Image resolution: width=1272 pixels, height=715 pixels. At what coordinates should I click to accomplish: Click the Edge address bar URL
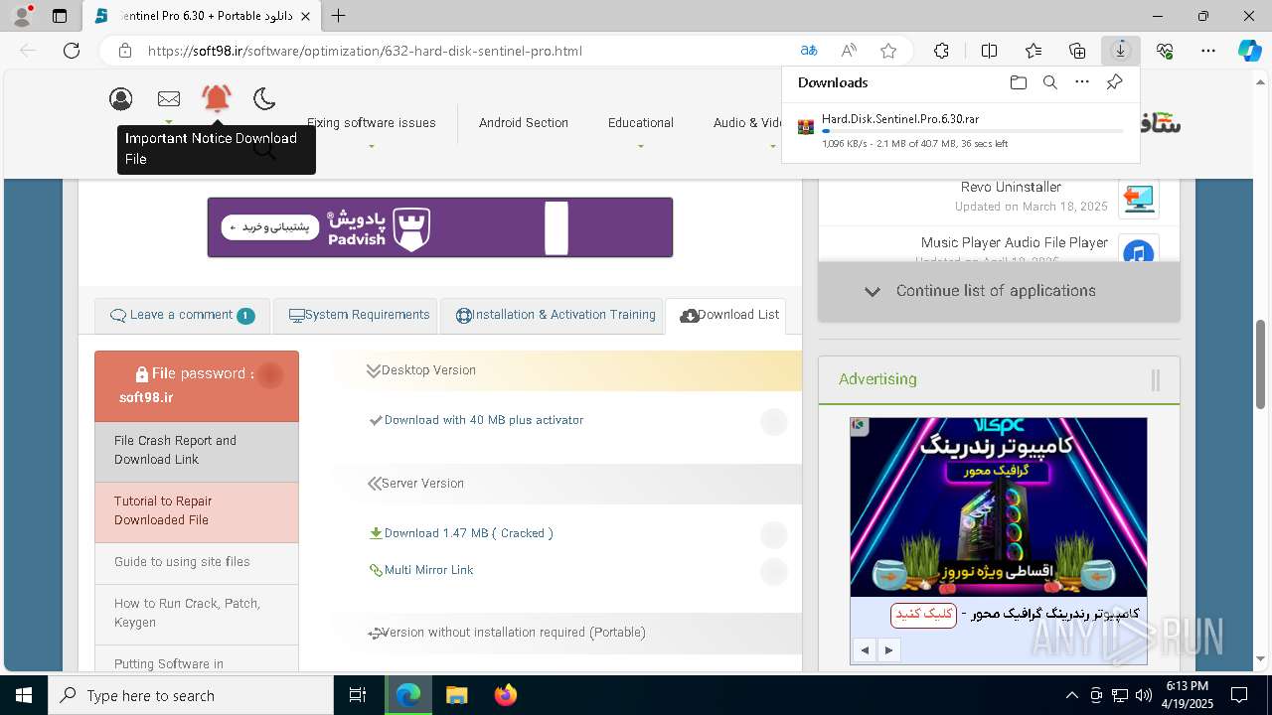(x=365, y=51)
